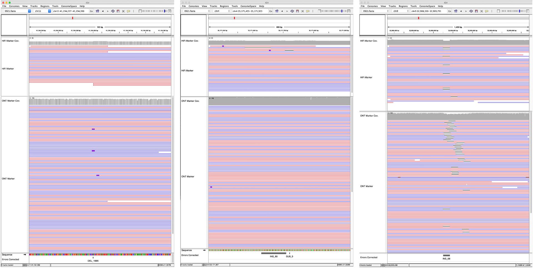Open File menu in left IGV window
This screenshot has height=268, width=533.
coord(4,6)
